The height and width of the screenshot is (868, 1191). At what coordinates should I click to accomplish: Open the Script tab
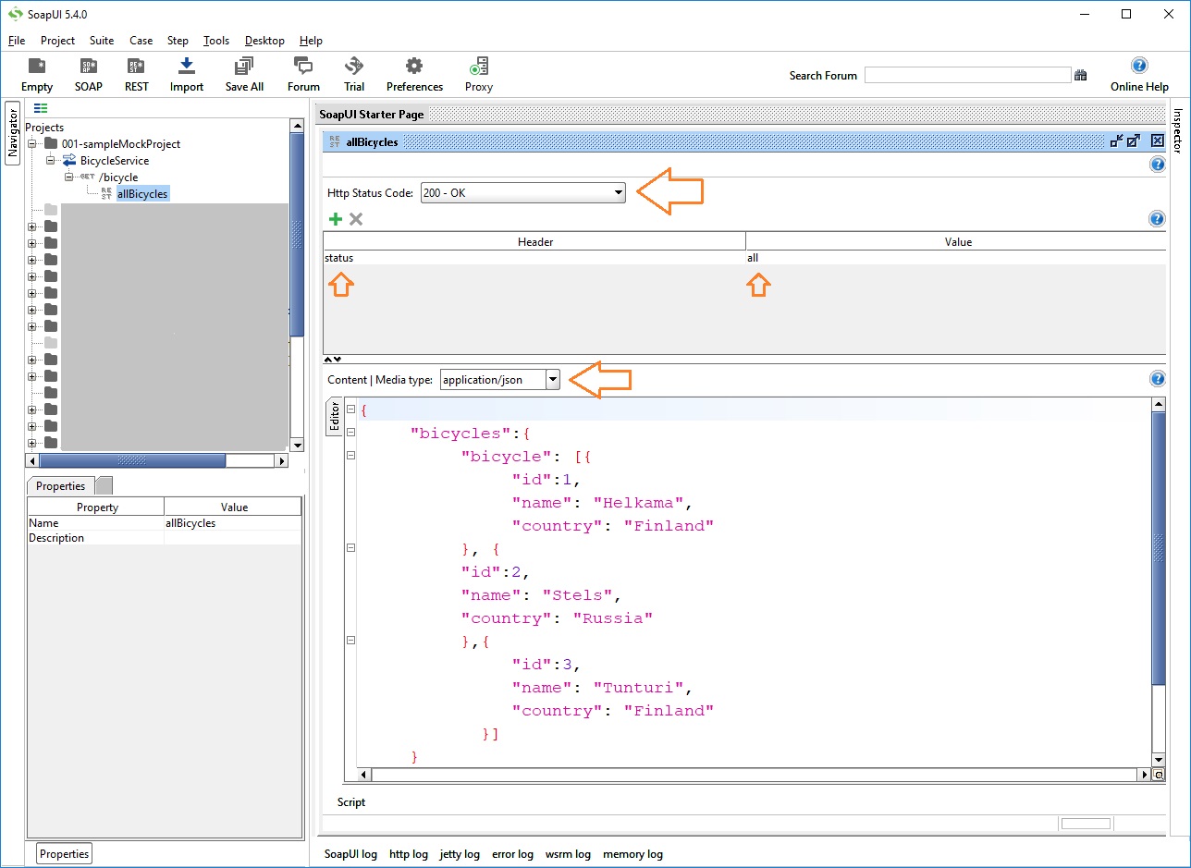click(351, 802)
